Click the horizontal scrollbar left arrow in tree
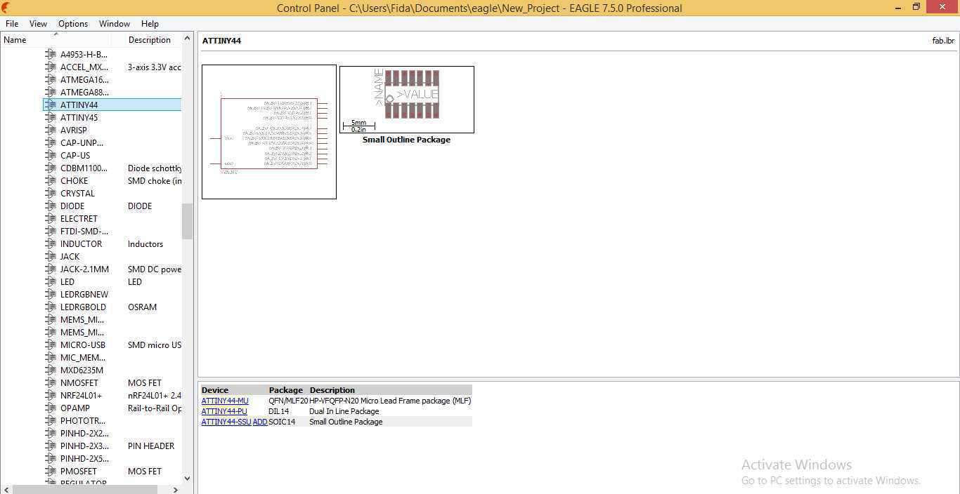Image resolution: width=960 pixels, height=494 pixels. pyautogui.click(x=6, y=489)
